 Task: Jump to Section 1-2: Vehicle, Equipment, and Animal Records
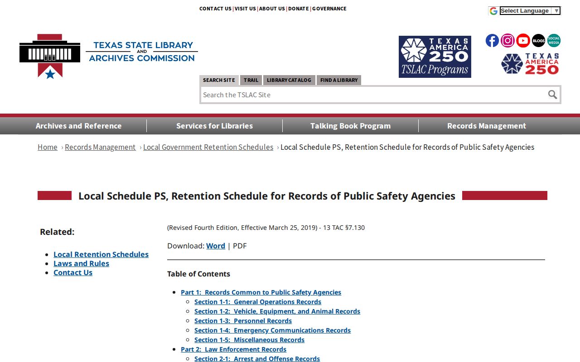[277, 311]
